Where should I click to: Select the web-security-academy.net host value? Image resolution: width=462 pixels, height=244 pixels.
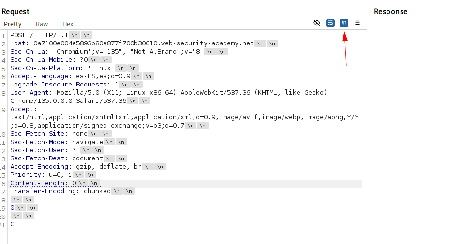[x=144, y=43]
